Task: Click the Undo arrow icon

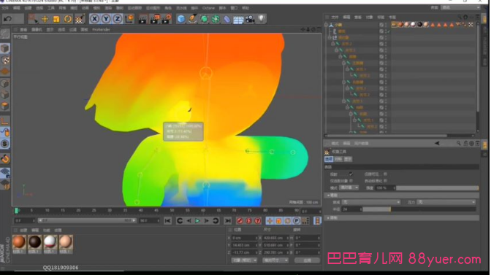Action: tap(8, 19)
